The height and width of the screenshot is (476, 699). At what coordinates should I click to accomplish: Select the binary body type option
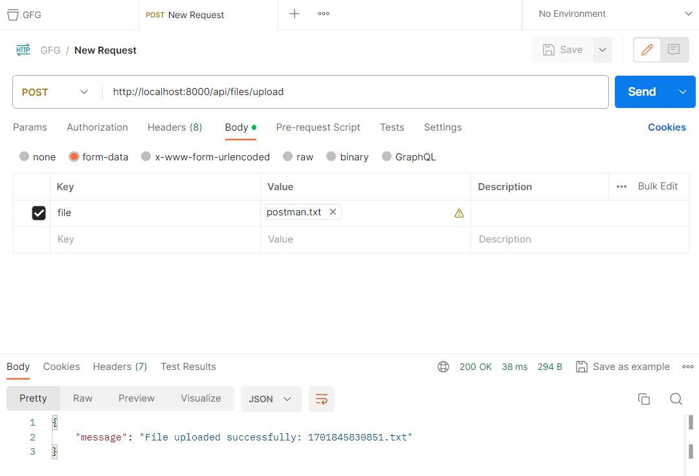[x=331, y=157]
